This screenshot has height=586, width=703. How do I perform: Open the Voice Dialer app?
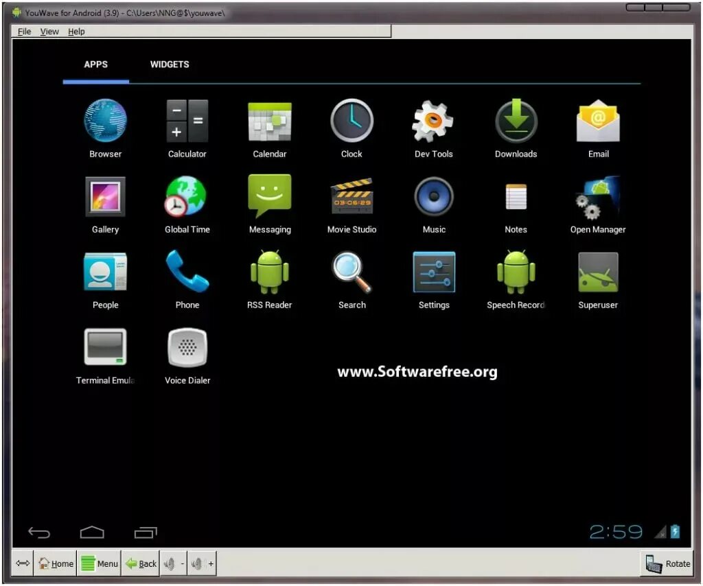click(x=187, y=355)
